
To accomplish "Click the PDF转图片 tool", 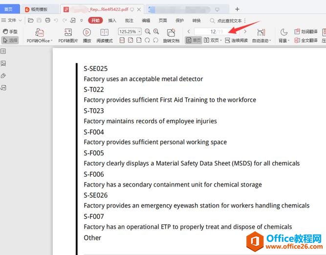I will pos(68,36).
